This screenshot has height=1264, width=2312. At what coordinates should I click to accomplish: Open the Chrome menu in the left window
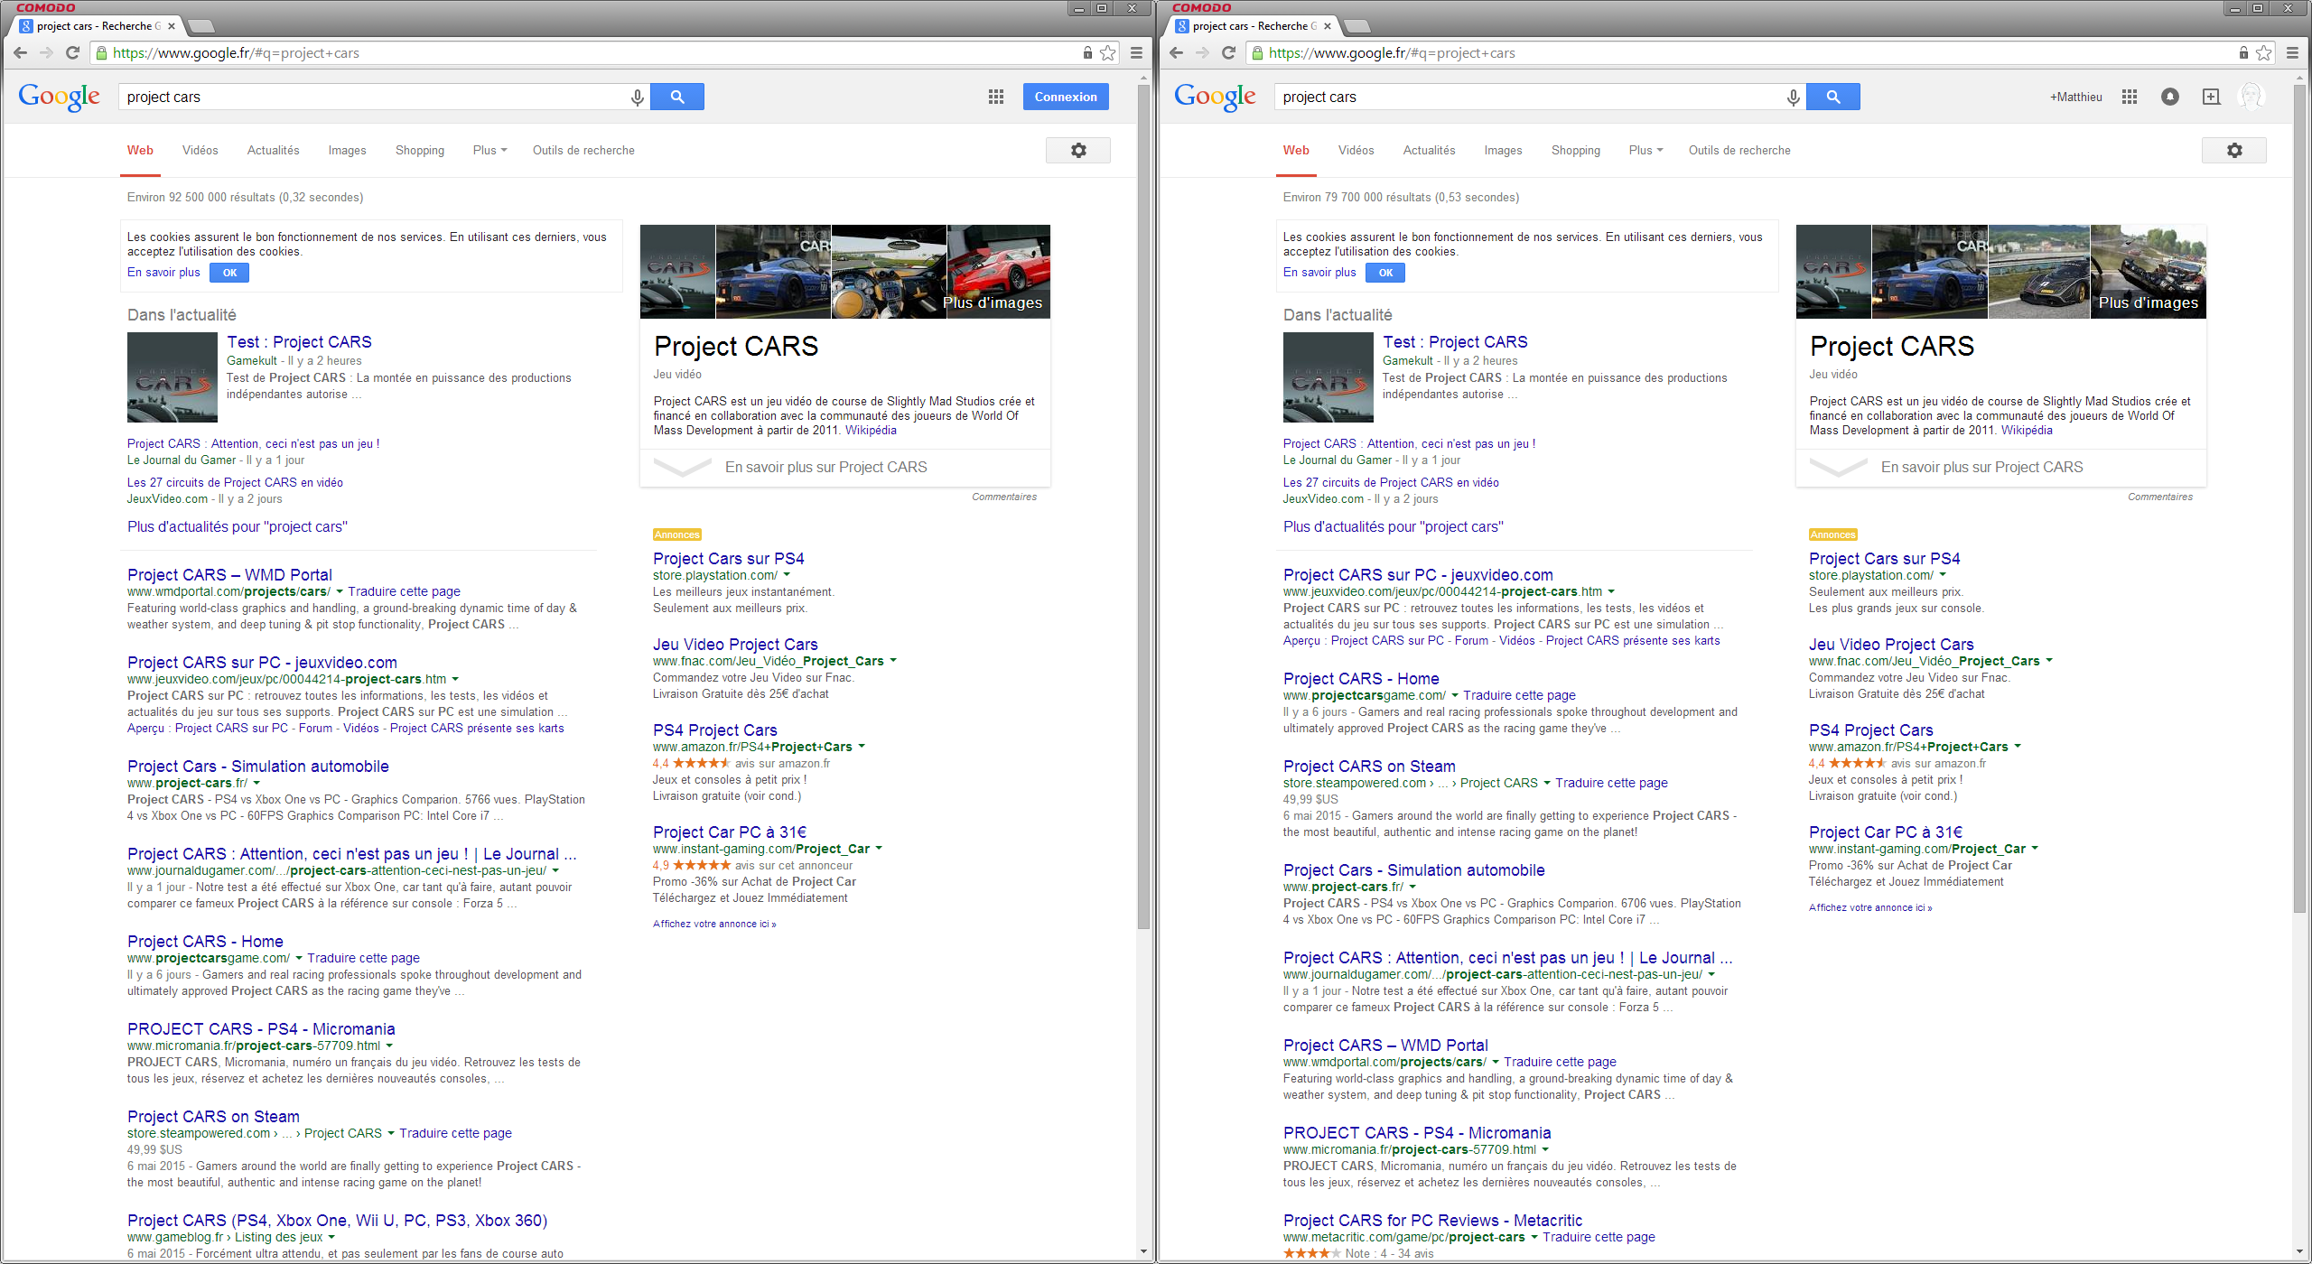click(1137, 53)
